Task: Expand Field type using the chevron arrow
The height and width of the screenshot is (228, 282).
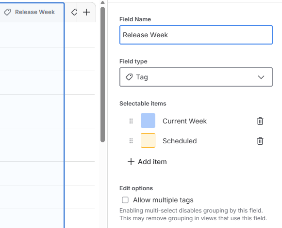Action: 261,77
